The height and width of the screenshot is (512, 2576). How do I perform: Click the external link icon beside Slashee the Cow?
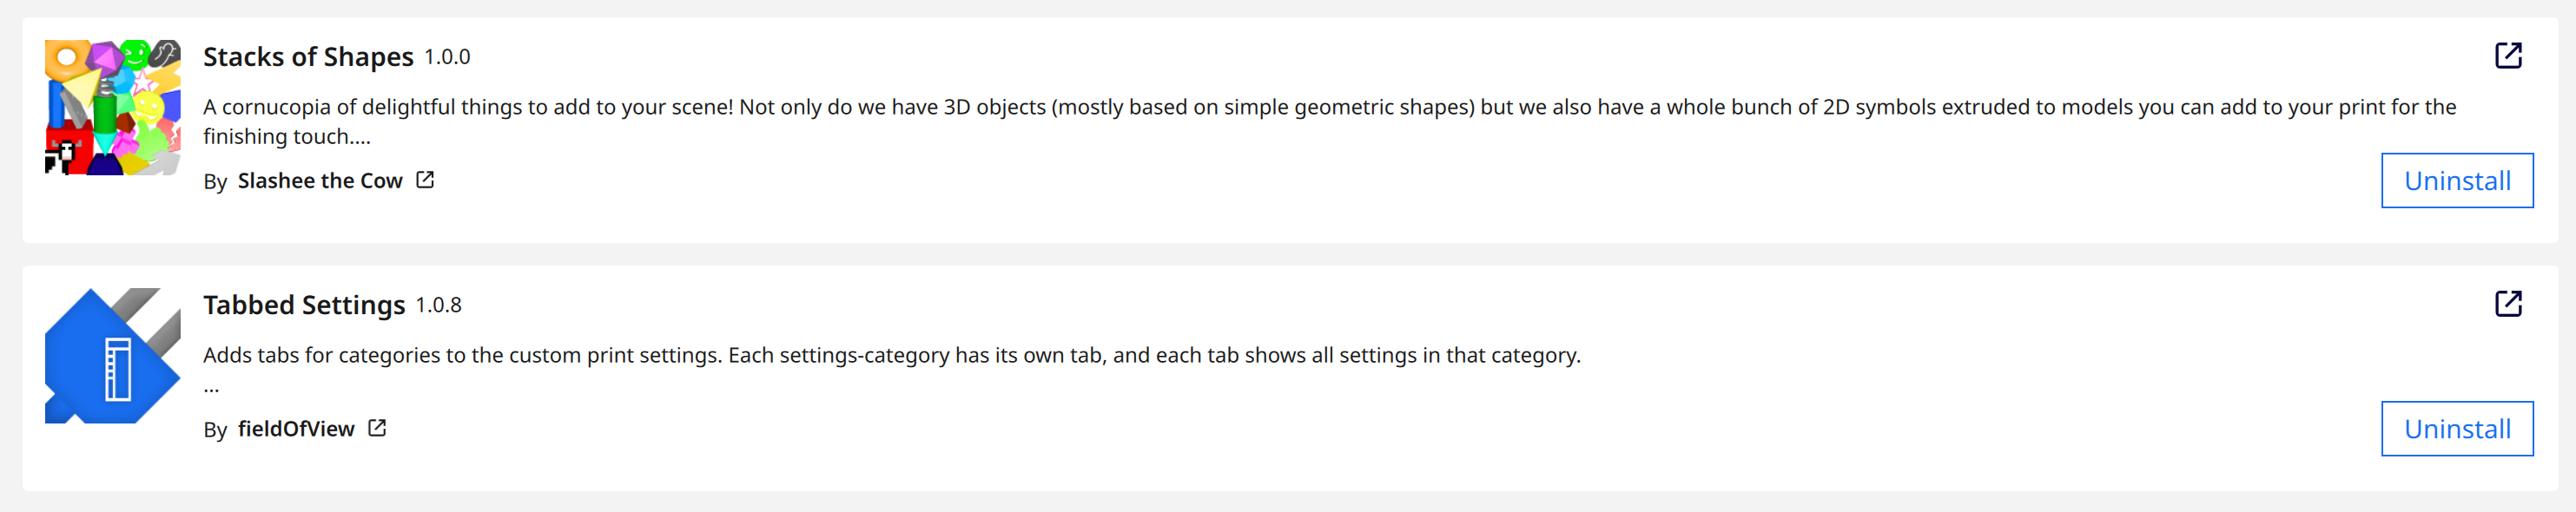[425, 180]
